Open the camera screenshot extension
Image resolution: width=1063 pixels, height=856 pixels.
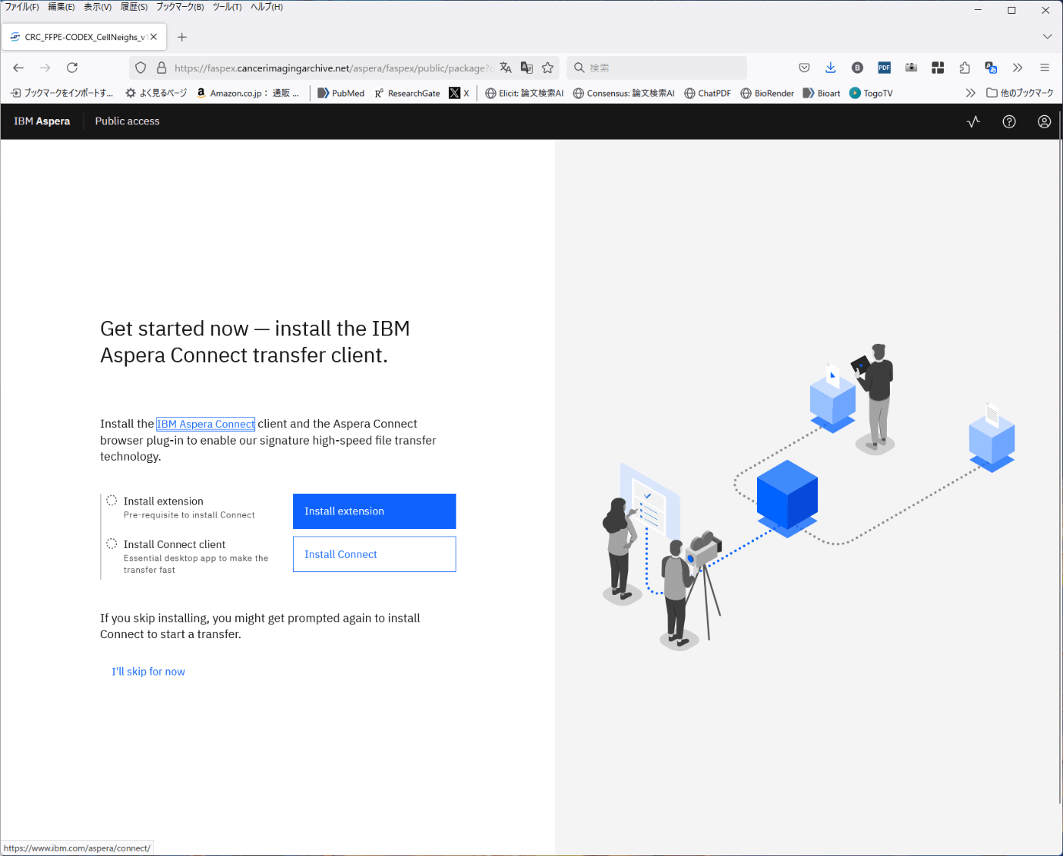911,68
